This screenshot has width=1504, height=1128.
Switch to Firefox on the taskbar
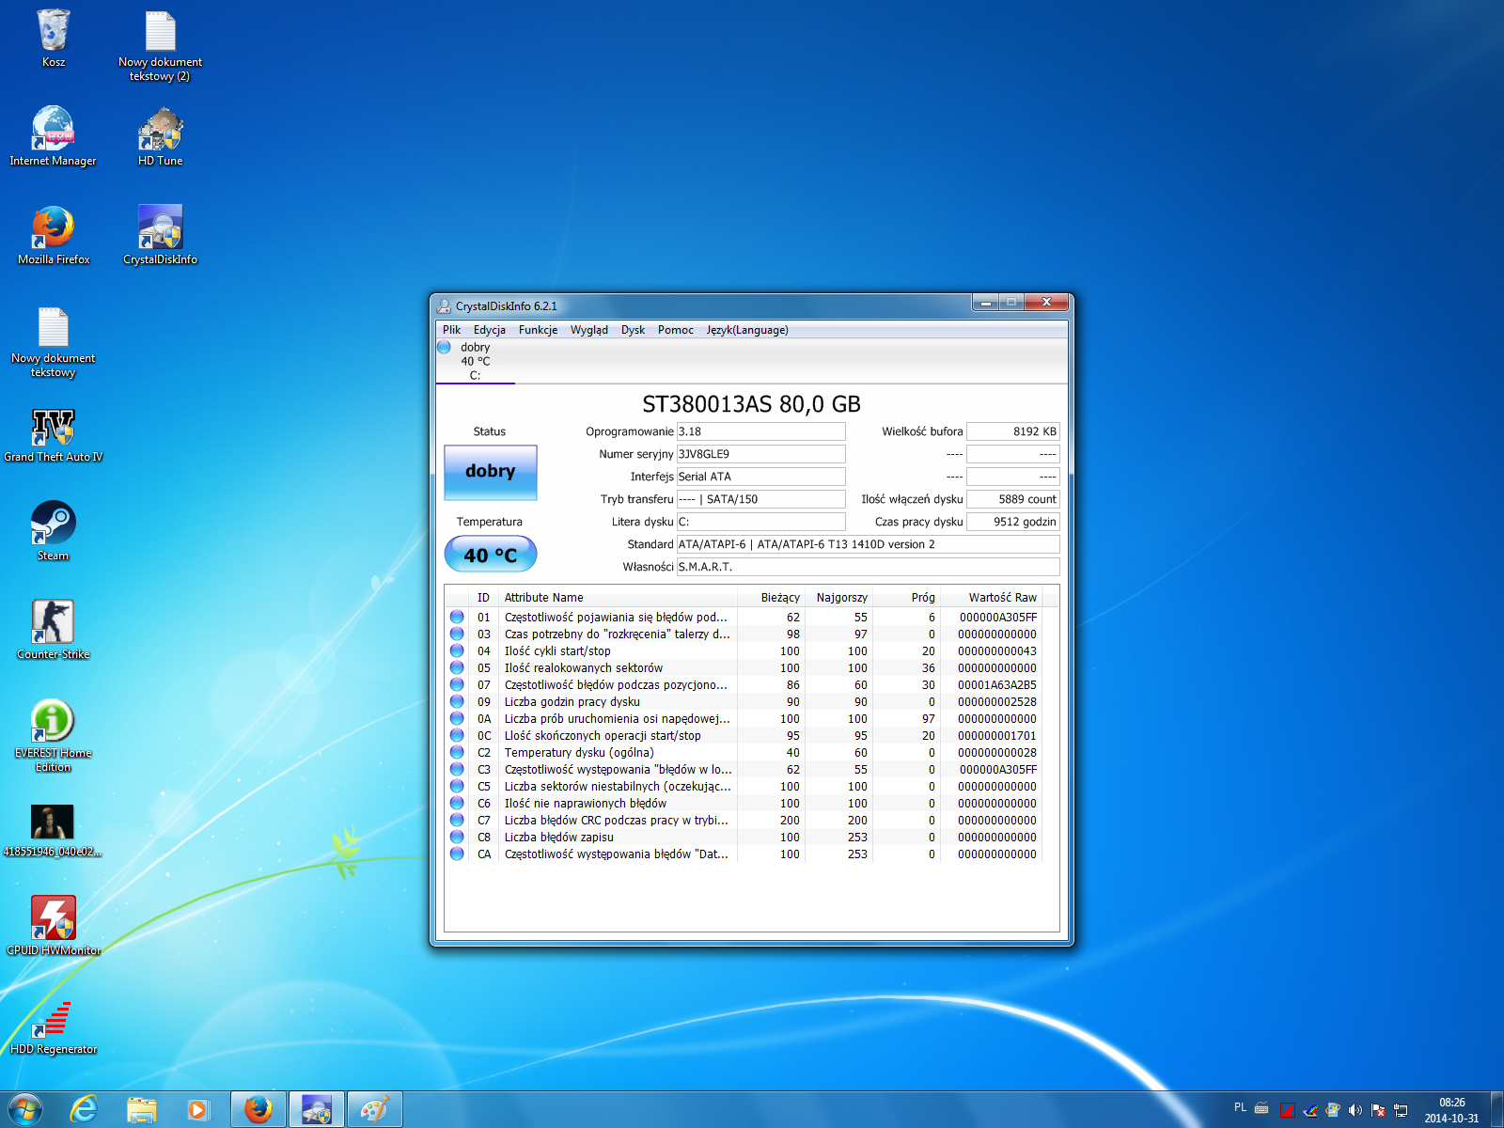[258, 1110]
